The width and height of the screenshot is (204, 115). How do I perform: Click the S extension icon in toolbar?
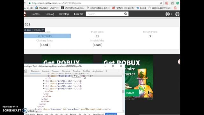172,3
